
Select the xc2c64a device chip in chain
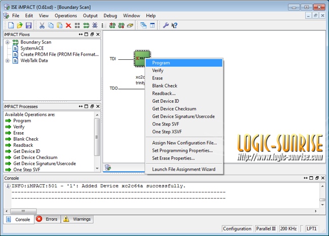pyautogui.click(x=140, y=58)
